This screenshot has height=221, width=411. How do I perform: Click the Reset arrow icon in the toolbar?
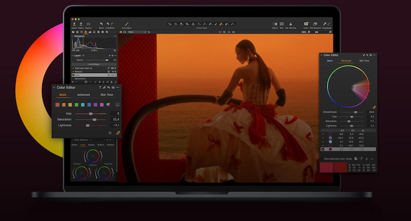[101, 24]
